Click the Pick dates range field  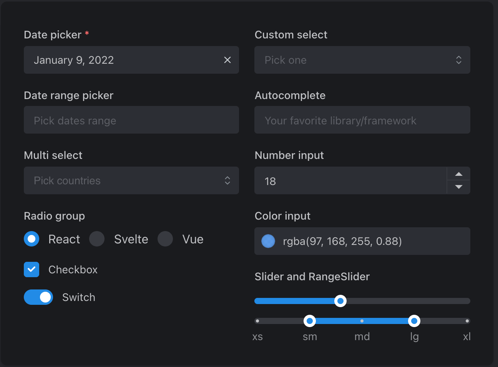click(131, 120)
